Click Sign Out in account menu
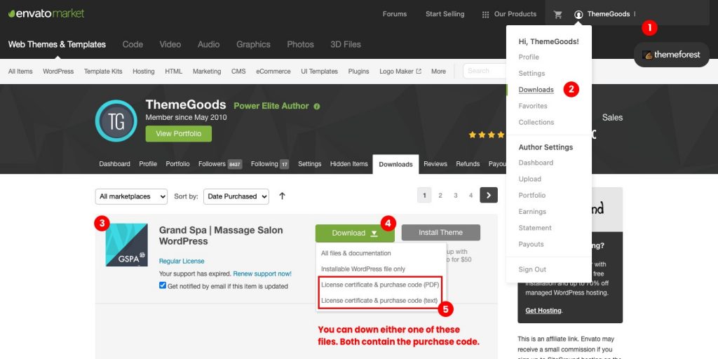718x359 pixels. click(x=532, y=269)
